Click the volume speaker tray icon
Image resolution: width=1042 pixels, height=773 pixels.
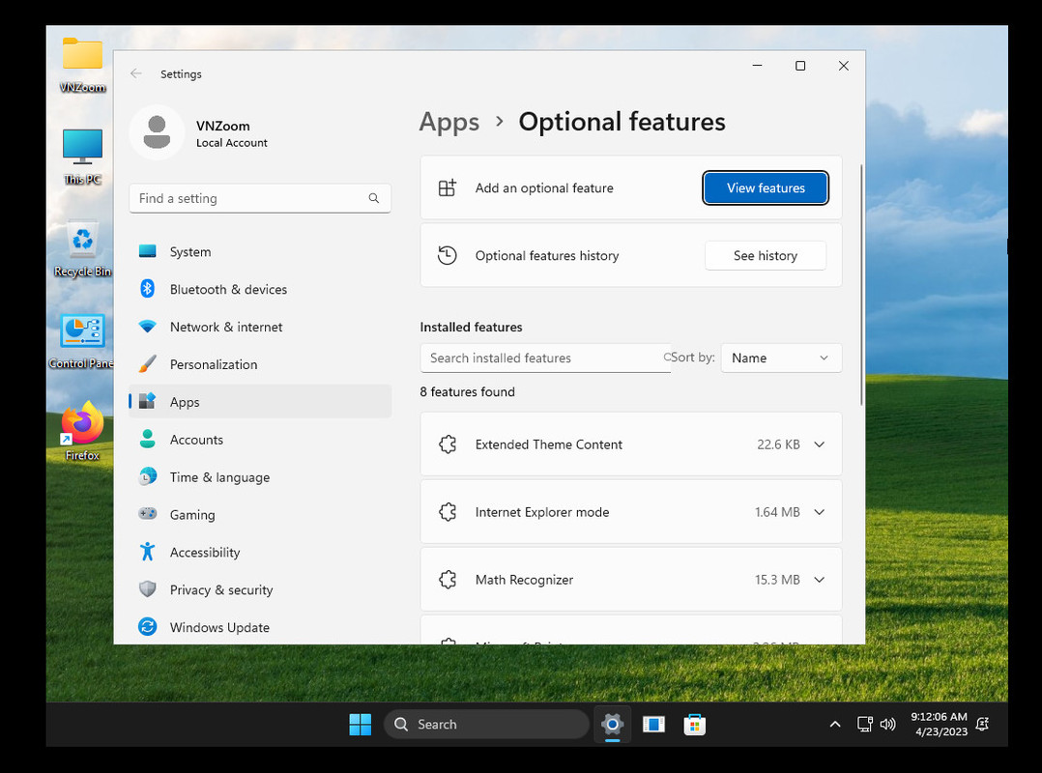point(887,724)
